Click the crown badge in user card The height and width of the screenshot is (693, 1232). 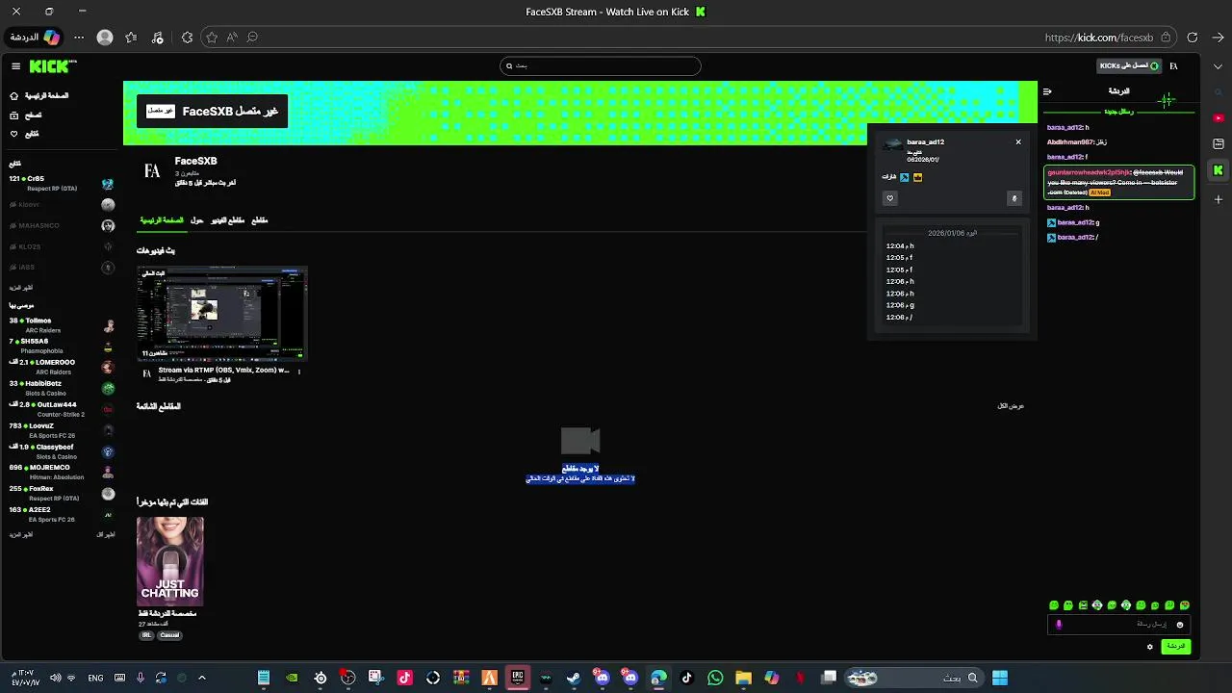point(917,177)
